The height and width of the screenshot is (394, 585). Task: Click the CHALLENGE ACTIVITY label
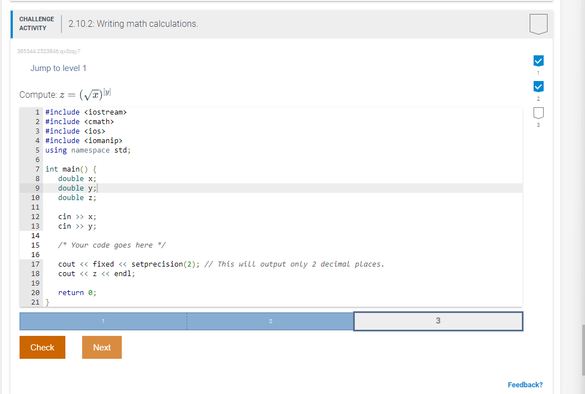pyautogui.click(x=36, y=22)
